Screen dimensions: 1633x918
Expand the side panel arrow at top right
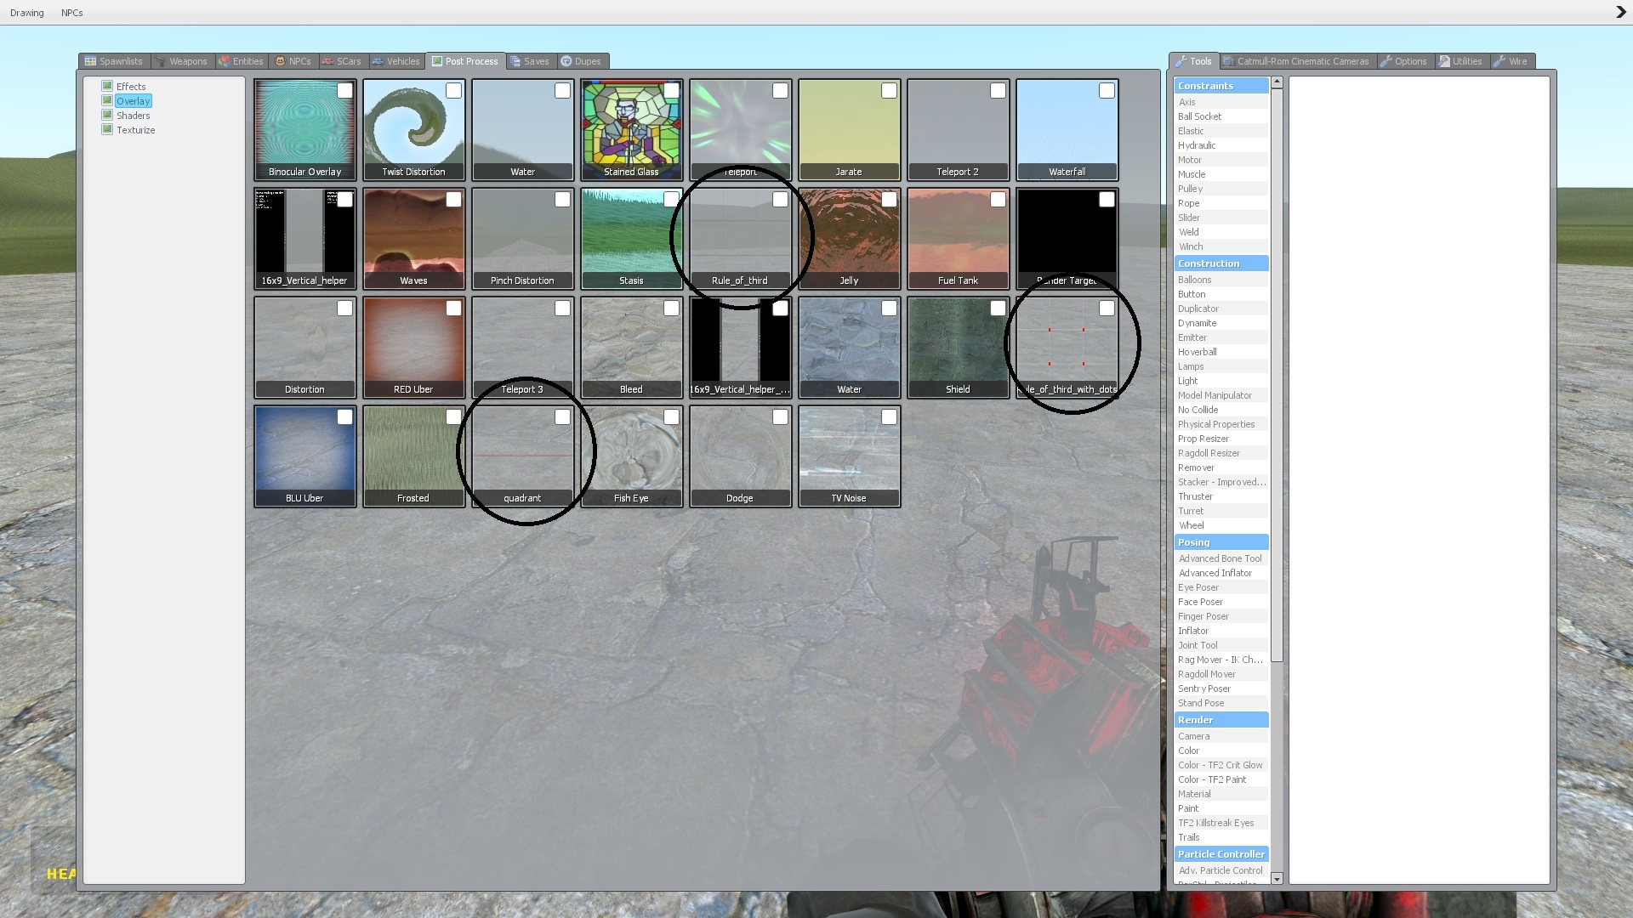(1620, 12)
